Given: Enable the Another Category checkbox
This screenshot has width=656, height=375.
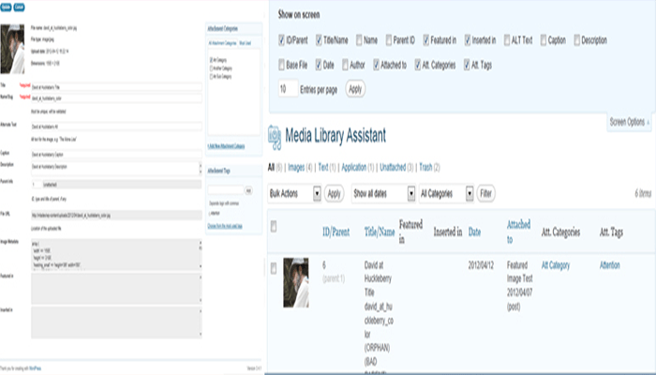Looking at the screenshot, I should click(211, 68).
